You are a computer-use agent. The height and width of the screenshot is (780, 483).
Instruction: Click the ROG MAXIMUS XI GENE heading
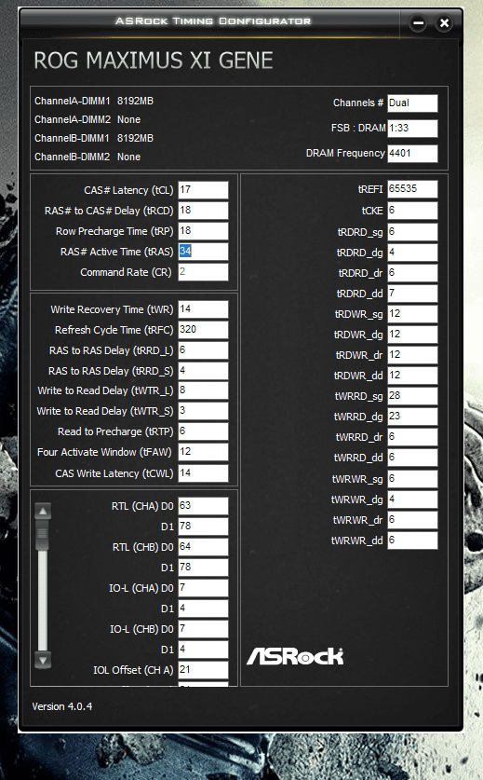click(154, 61)
